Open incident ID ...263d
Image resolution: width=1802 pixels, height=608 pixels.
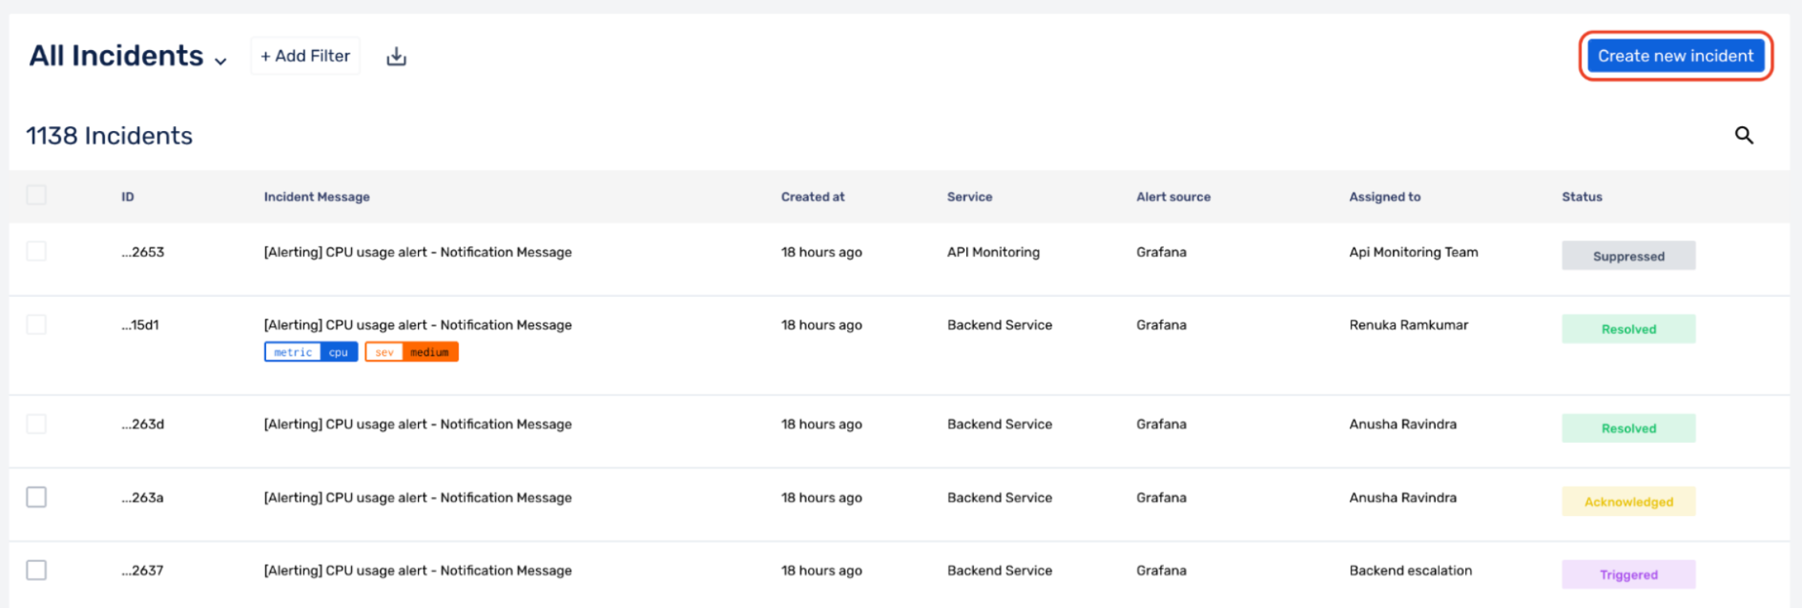click(x=143, y=425)
